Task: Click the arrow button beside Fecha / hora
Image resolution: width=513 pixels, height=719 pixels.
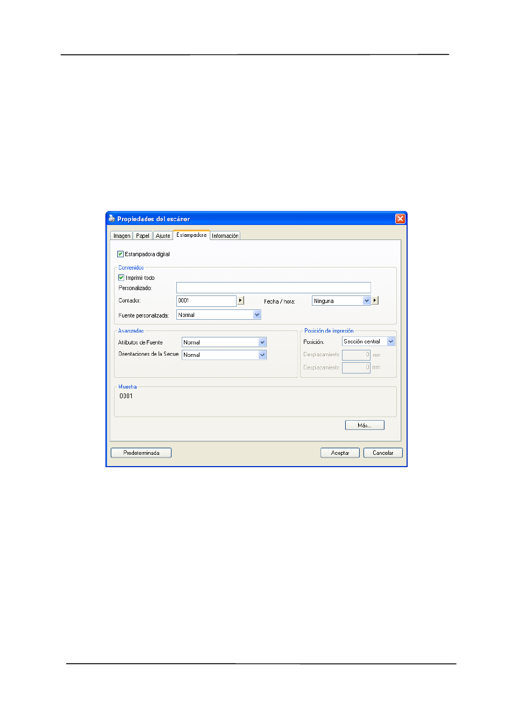Action: [375, 301]
